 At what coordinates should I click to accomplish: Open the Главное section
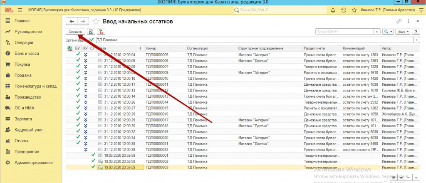[22, 21]
